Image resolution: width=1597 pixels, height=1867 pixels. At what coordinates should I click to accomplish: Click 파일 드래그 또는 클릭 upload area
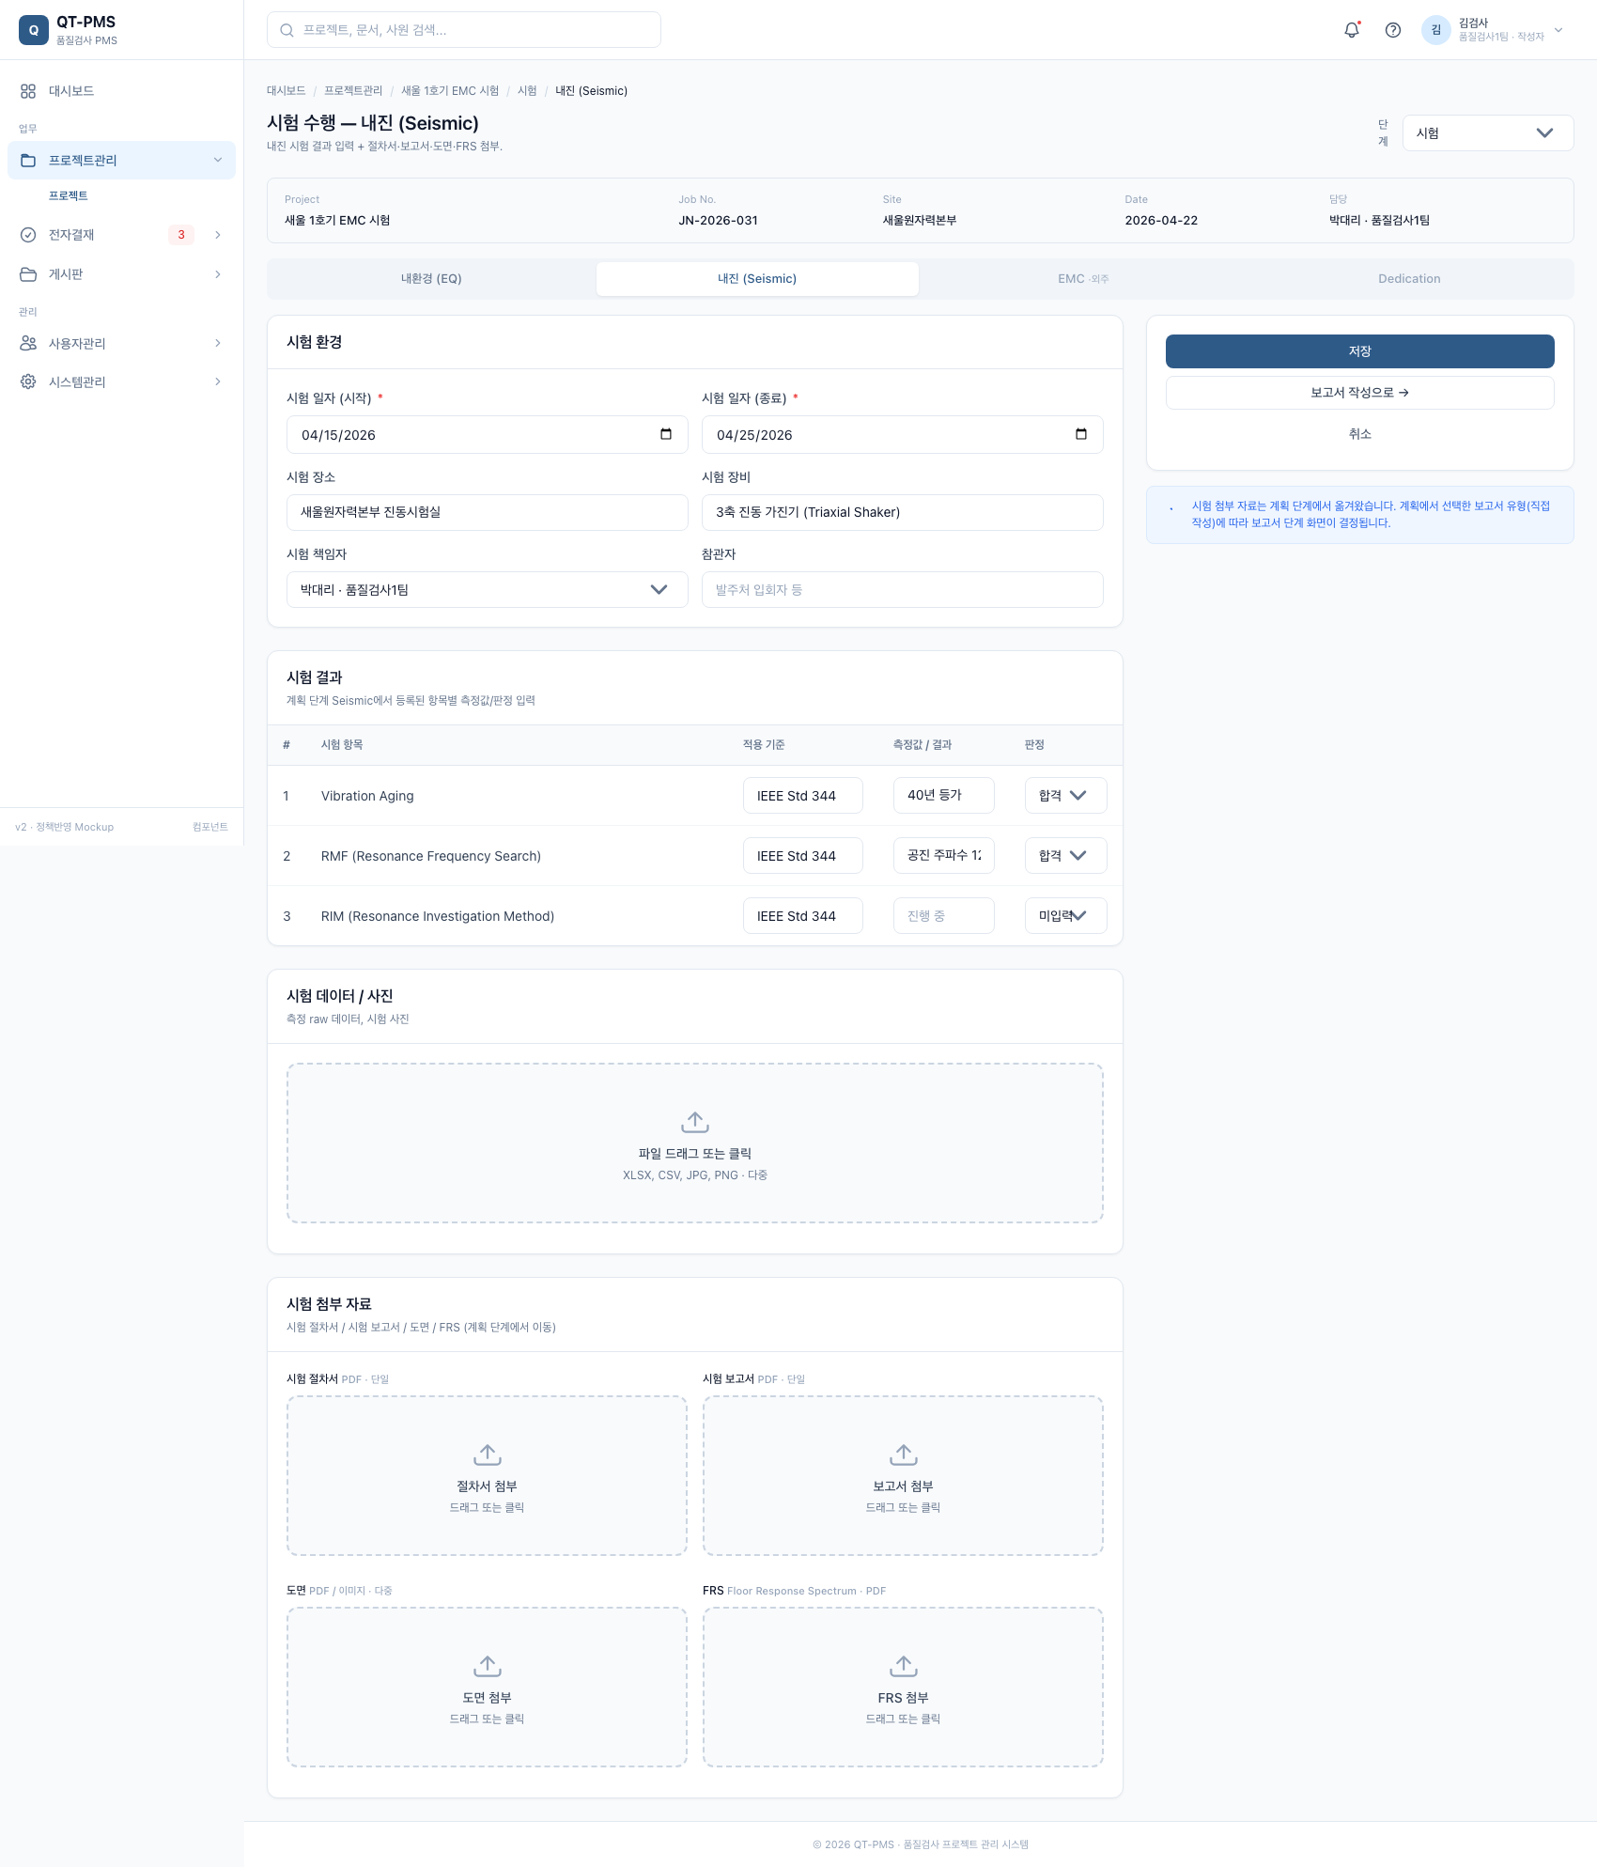pos(695,1143)
